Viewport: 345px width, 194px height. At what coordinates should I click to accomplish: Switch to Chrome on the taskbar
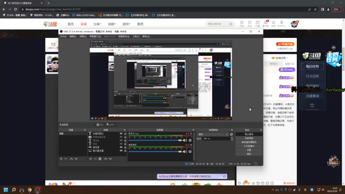click(29, 190)
